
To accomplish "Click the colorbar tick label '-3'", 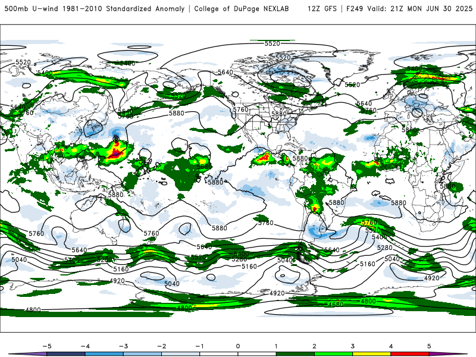I will point(123,346).
